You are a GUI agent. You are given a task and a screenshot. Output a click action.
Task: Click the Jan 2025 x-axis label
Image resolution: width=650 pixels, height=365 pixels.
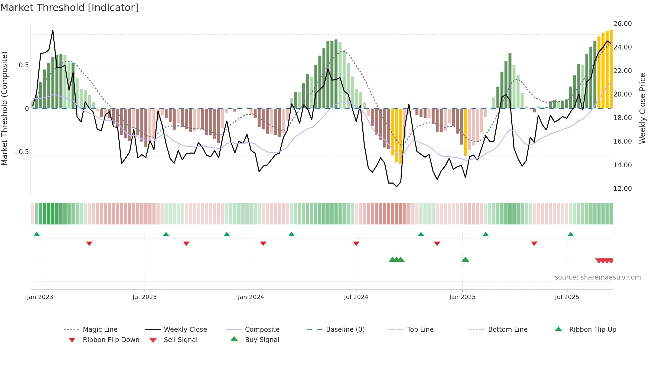[x=462, y=297]
